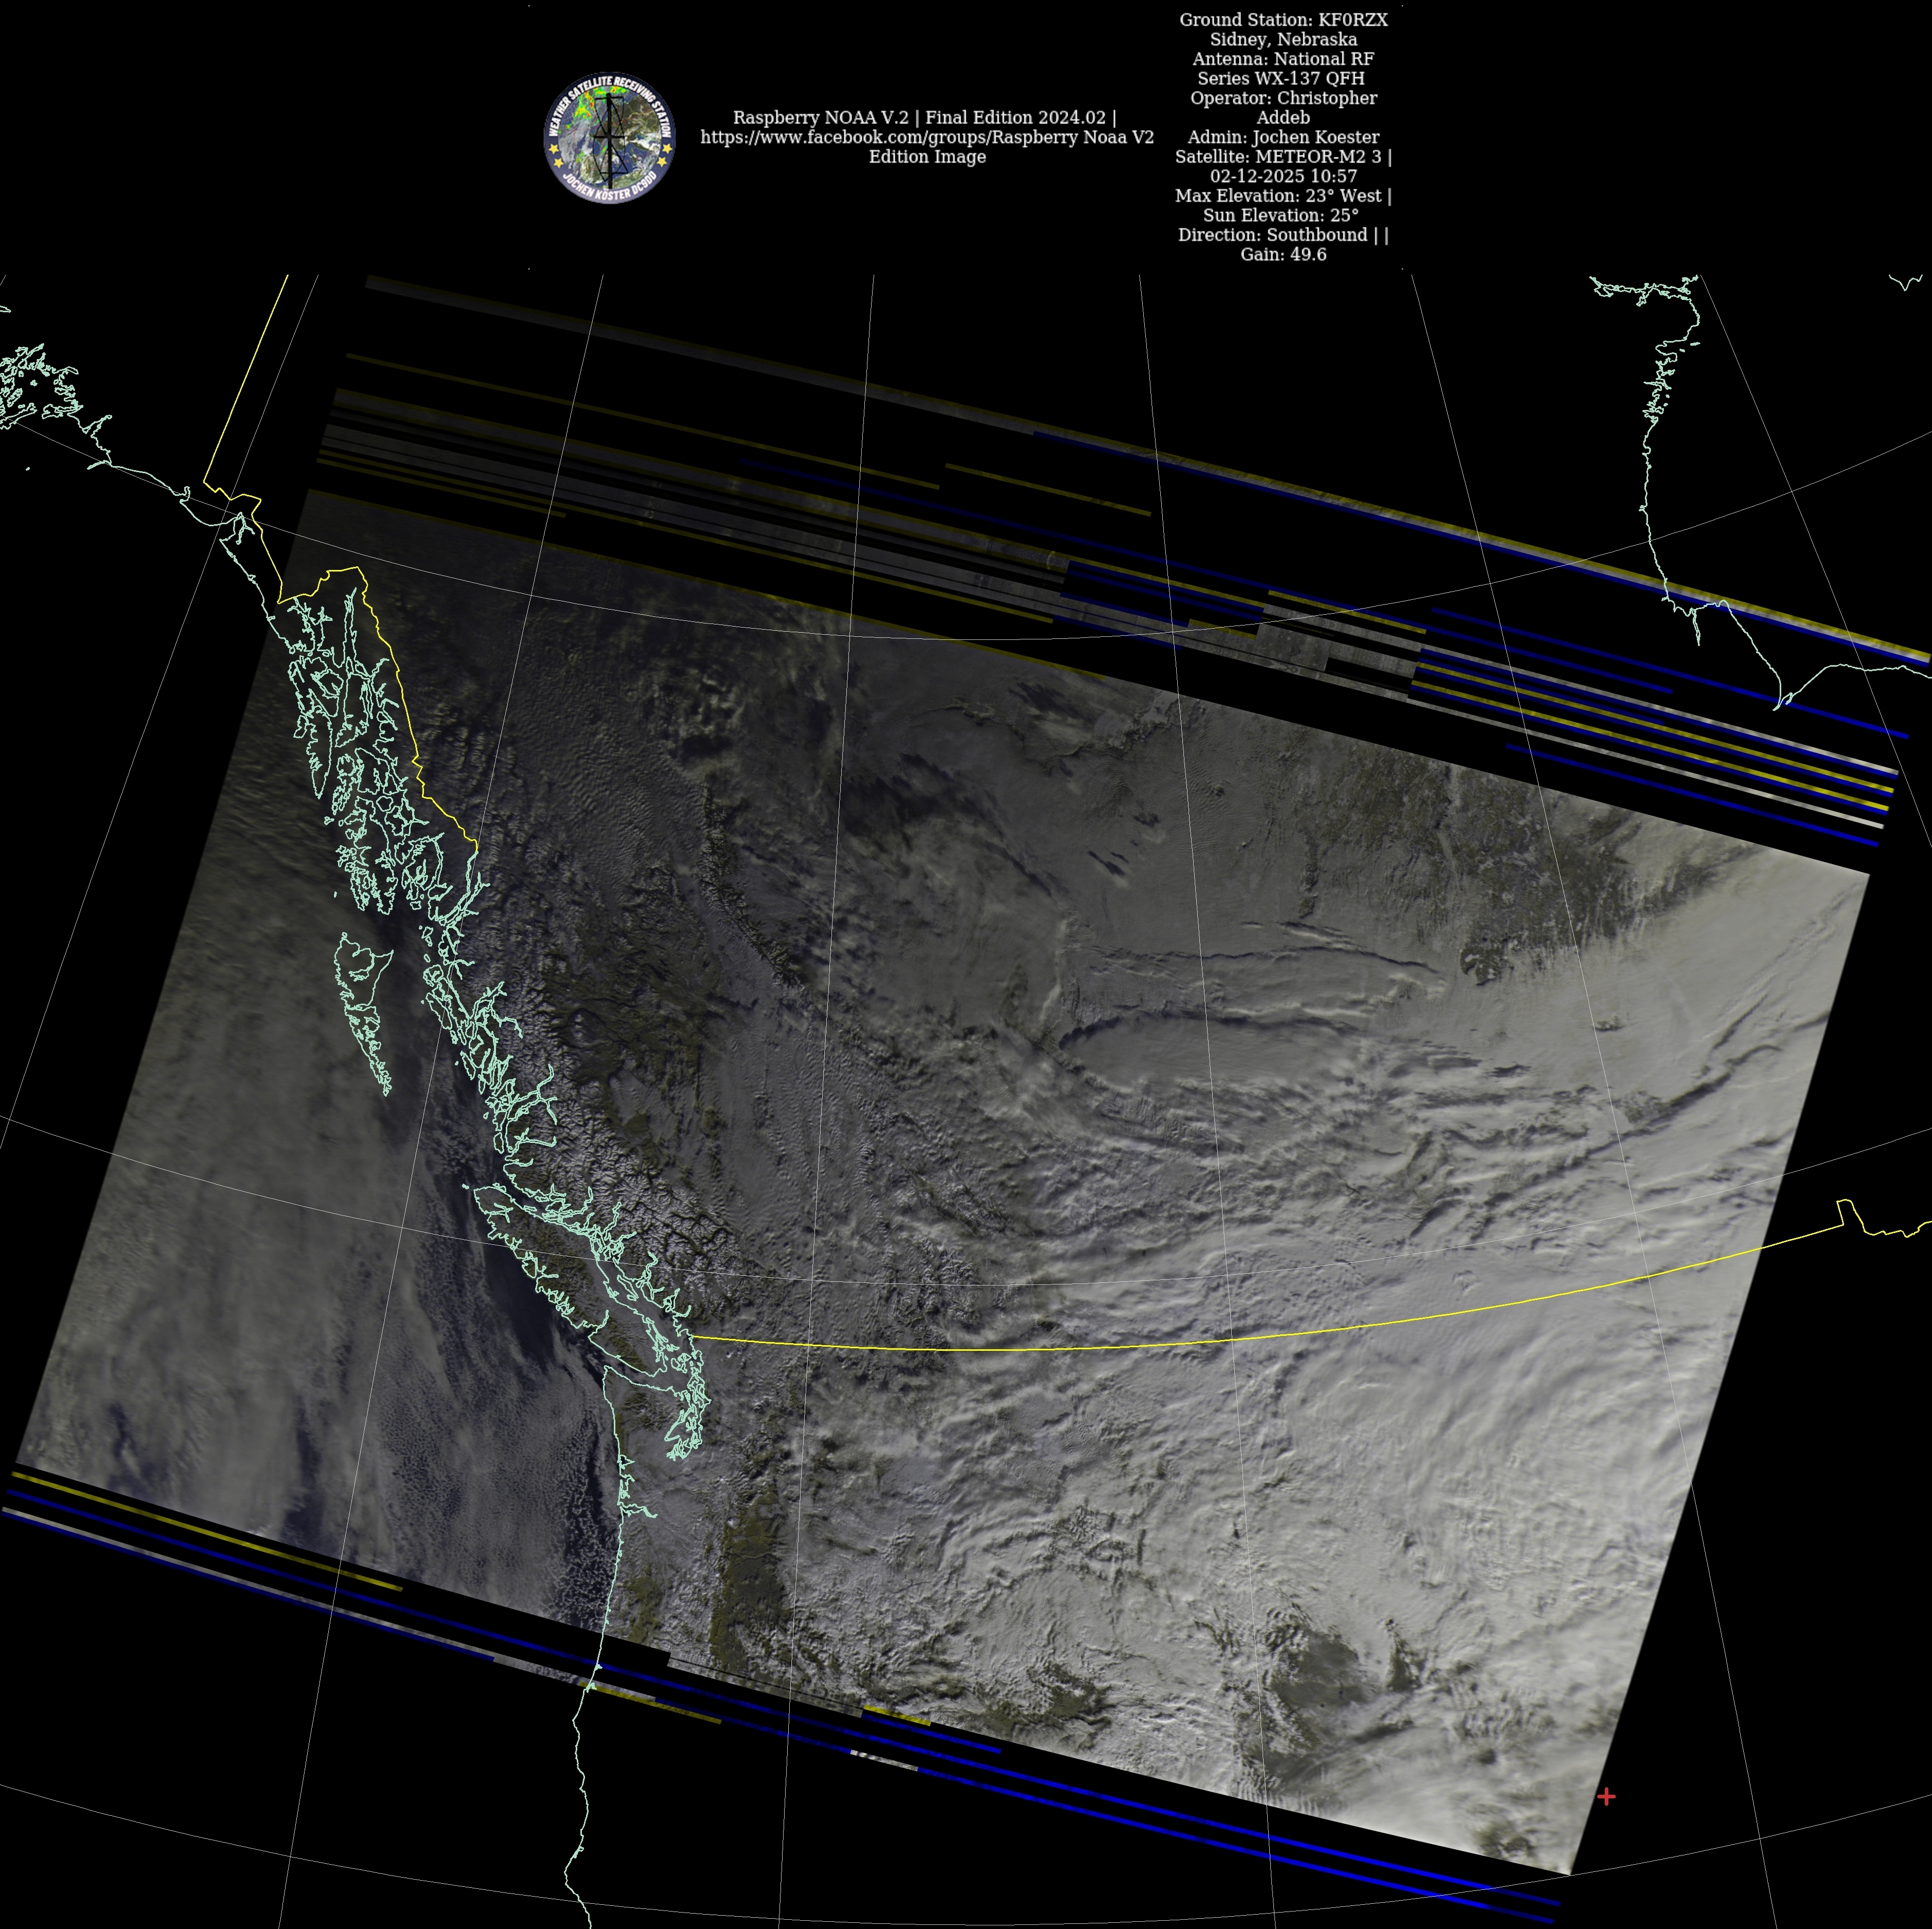Click the Raspberry NOAA V.2 Final Edition title
The image size is (1932, 1929).
click(x=924, y=117)
